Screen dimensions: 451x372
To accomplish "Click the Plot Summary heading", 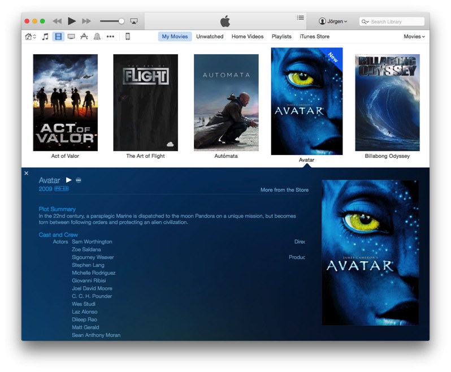I will pyautogui.click(x=57, y=209).
